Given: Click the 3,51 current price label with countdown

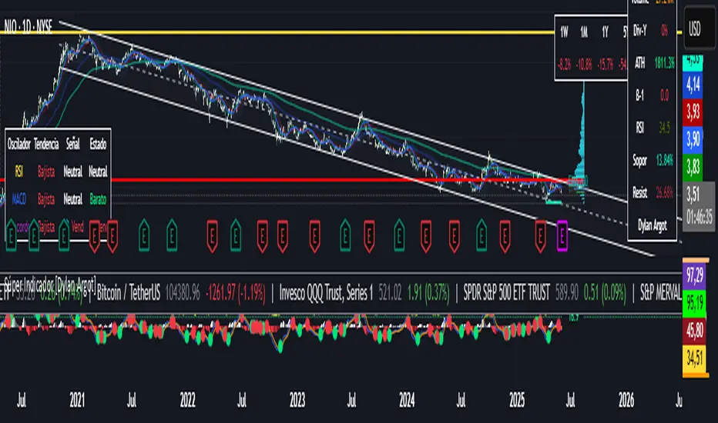Looking at the screenshot, I should point(699,206).
